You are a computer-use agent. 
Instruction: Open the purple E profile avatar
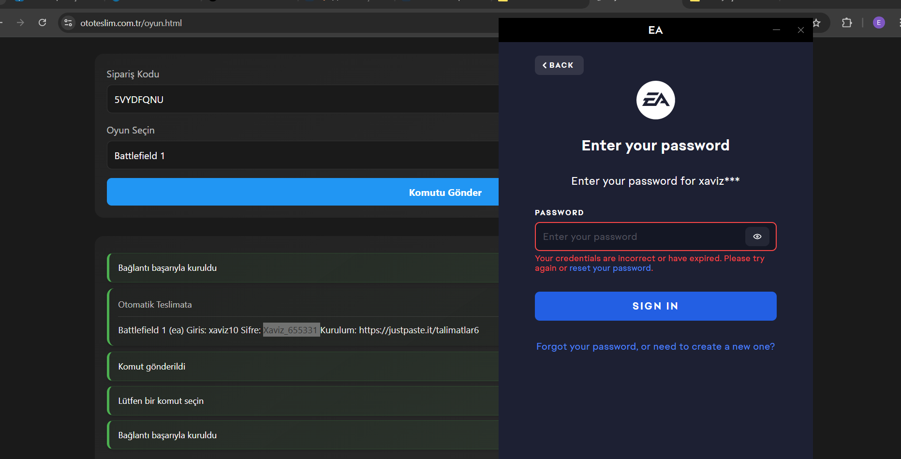point(879,23)
